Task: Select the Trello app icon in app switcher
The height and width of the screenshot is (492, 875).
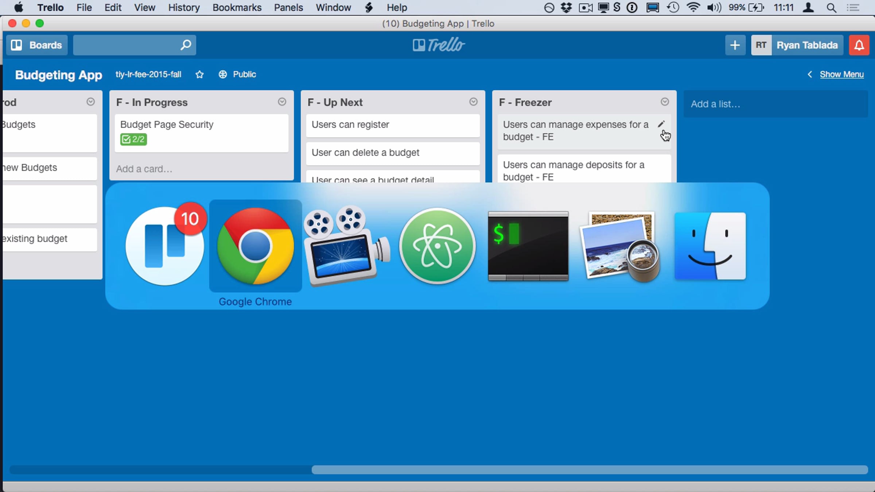Action: [165, 246]
